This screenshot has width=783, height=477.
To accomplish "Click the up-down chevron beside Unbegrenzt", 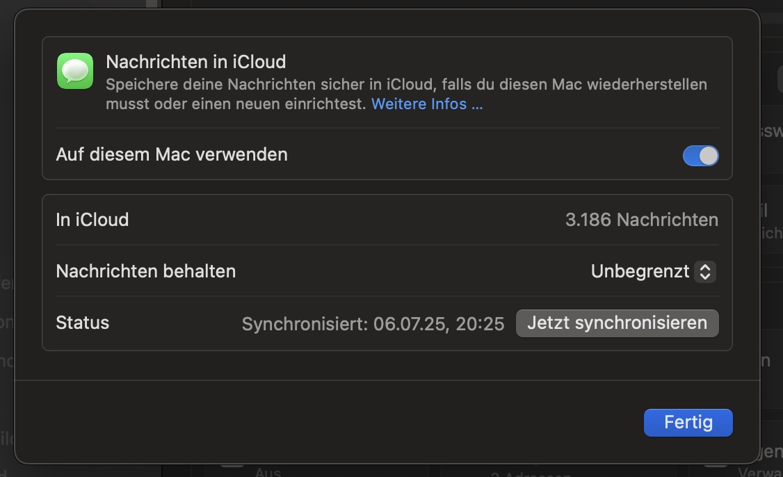I will pyautogui.click(x=704, y=271).
